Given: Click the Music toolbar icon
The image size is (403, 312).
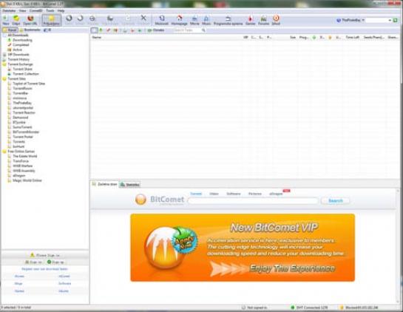Looking at the screenshot, I should 206,20.
